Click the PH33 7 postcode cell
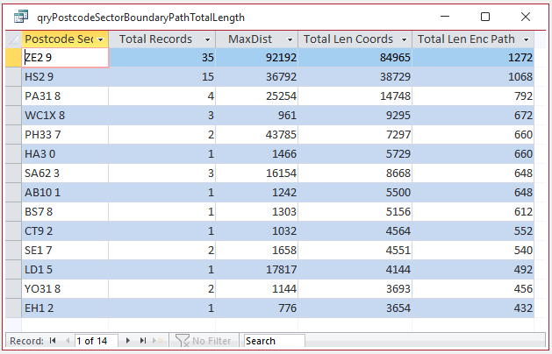Screen dimensions: 552x354 coord(65,135)
